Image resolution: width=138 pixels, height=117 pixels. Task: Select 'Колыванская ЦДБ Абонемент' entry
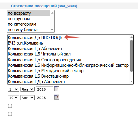tap(68, 82)
